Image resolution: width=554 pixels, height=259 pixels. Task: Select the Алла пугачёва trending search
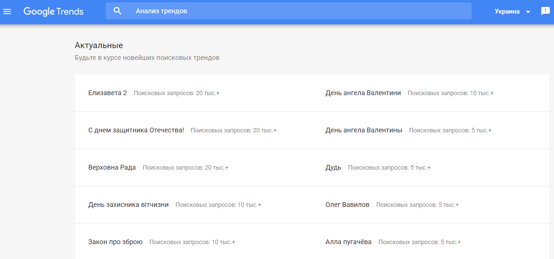[348, 242]
